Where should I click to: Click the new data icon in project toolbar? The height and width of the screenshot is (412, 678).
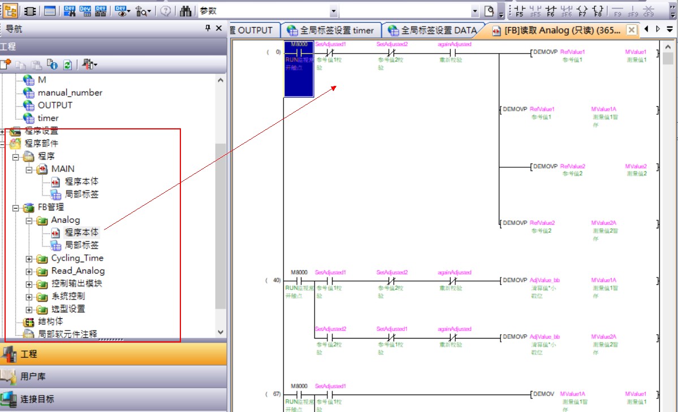(x=6, y=65)
